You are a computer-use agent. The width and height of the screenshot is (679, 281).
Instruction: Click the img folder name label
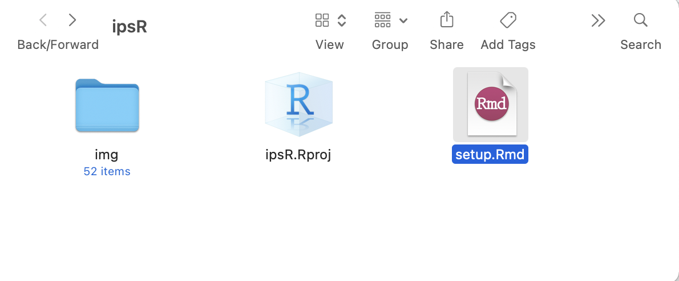[107, 155]
